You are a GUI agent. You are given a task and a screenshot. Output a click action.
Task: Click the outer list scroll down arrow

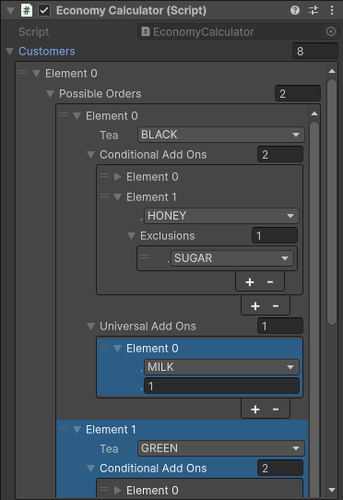tap(332, 490)
